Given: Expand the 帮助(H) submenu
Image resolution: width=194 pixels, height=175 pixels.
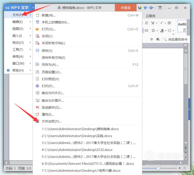Looking at the screenshot, I should coord(18,70).
